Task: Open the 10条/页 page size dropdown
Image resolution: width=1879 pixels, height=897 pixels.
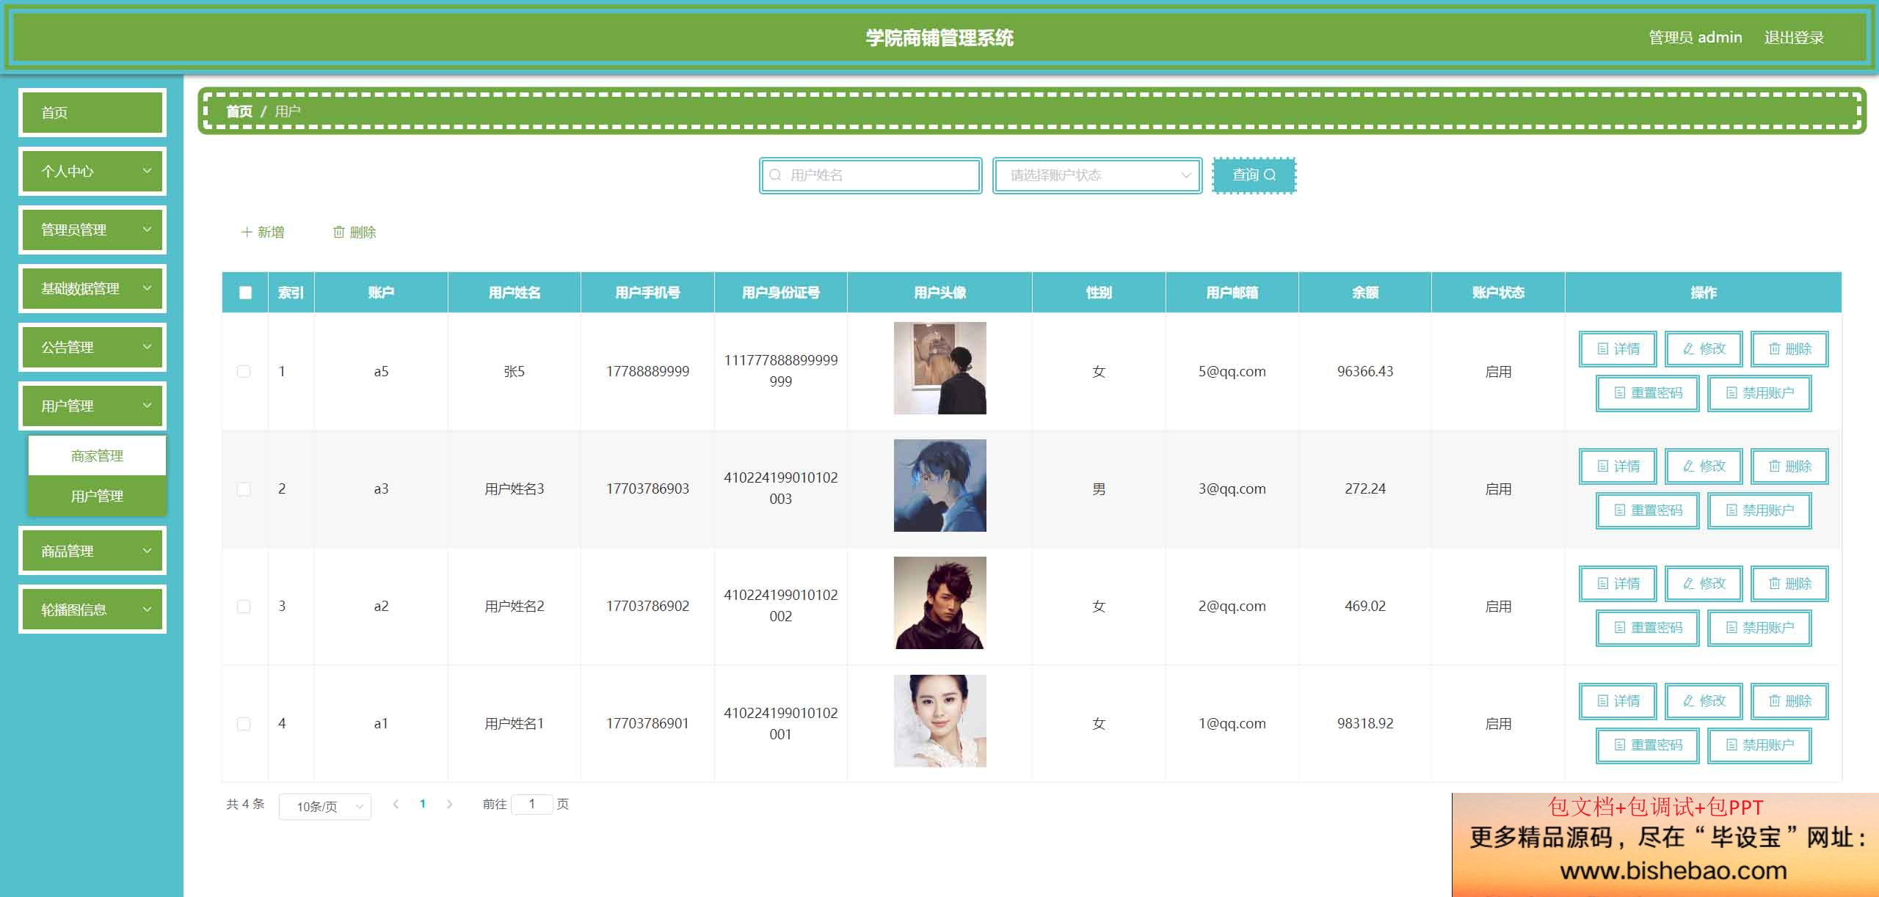Action: [325, 807]
